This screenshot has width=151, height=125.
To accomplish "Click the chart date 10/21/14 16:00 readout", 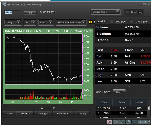I will coord(20,31).
